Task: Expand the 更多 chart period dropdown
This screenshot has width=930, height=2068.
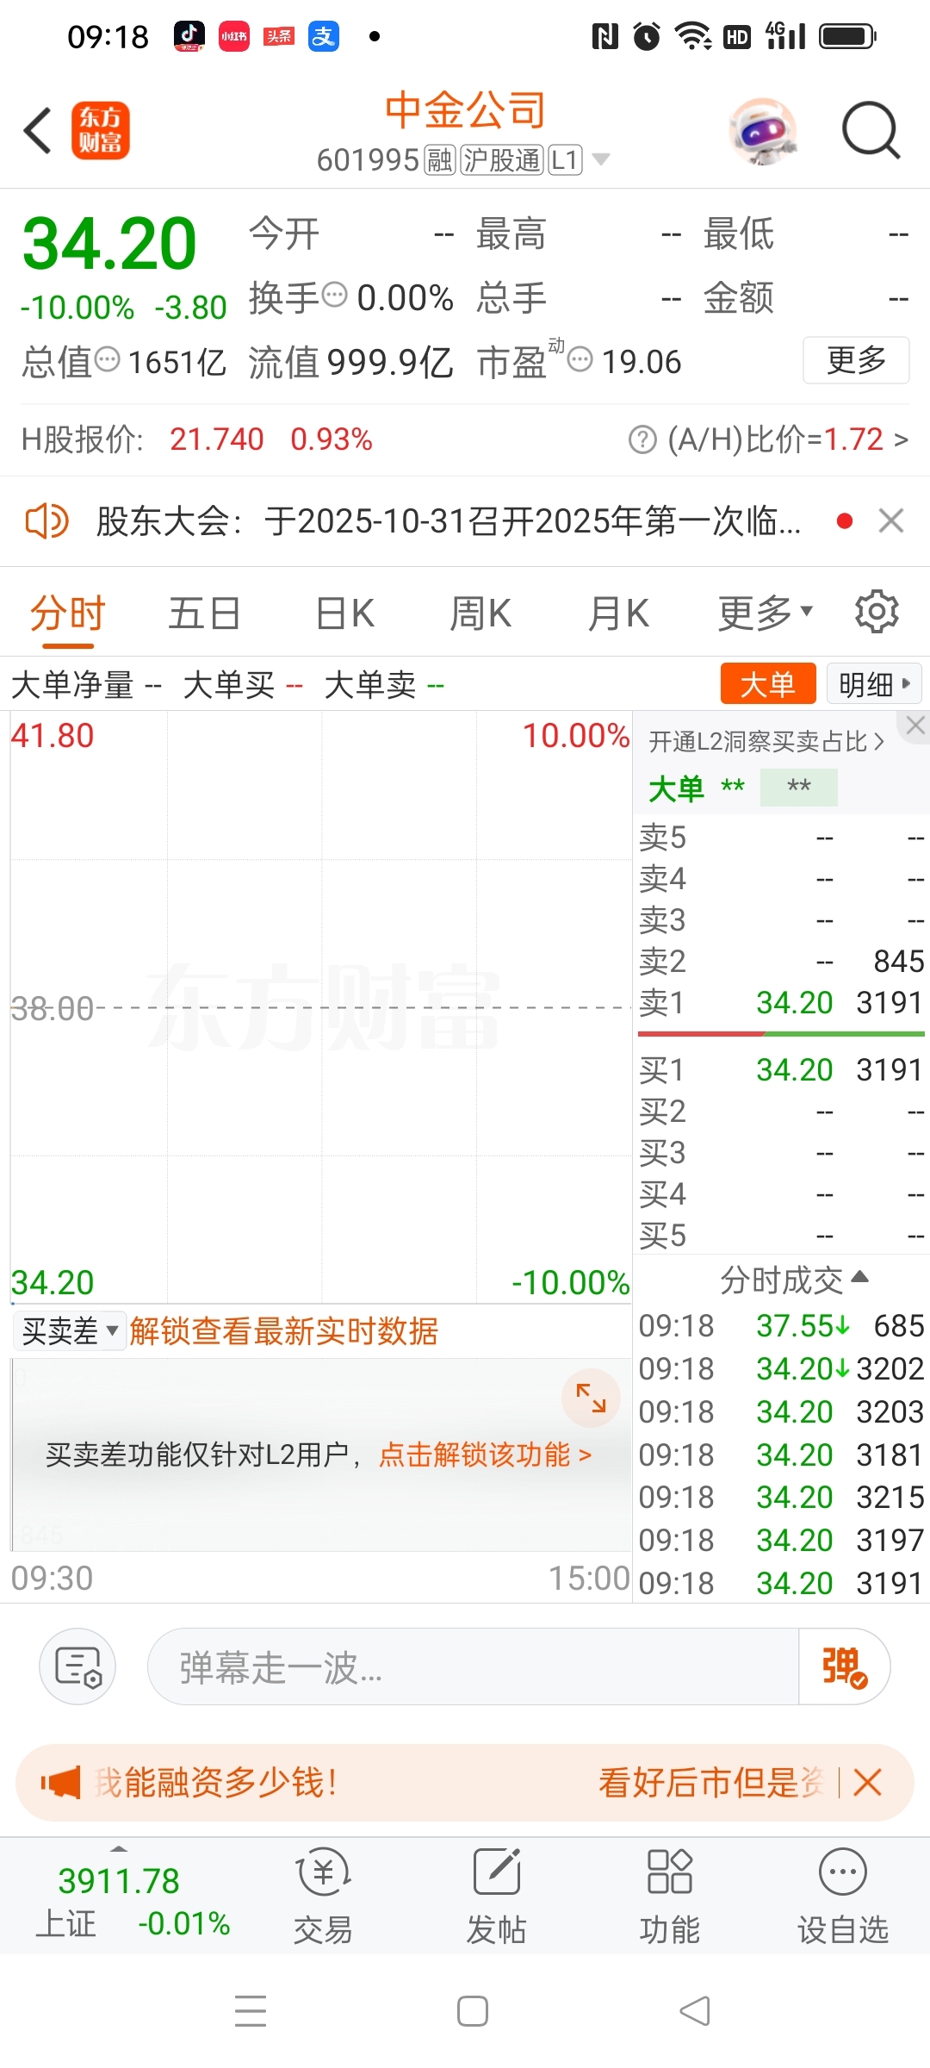Action: click(766, 614)
